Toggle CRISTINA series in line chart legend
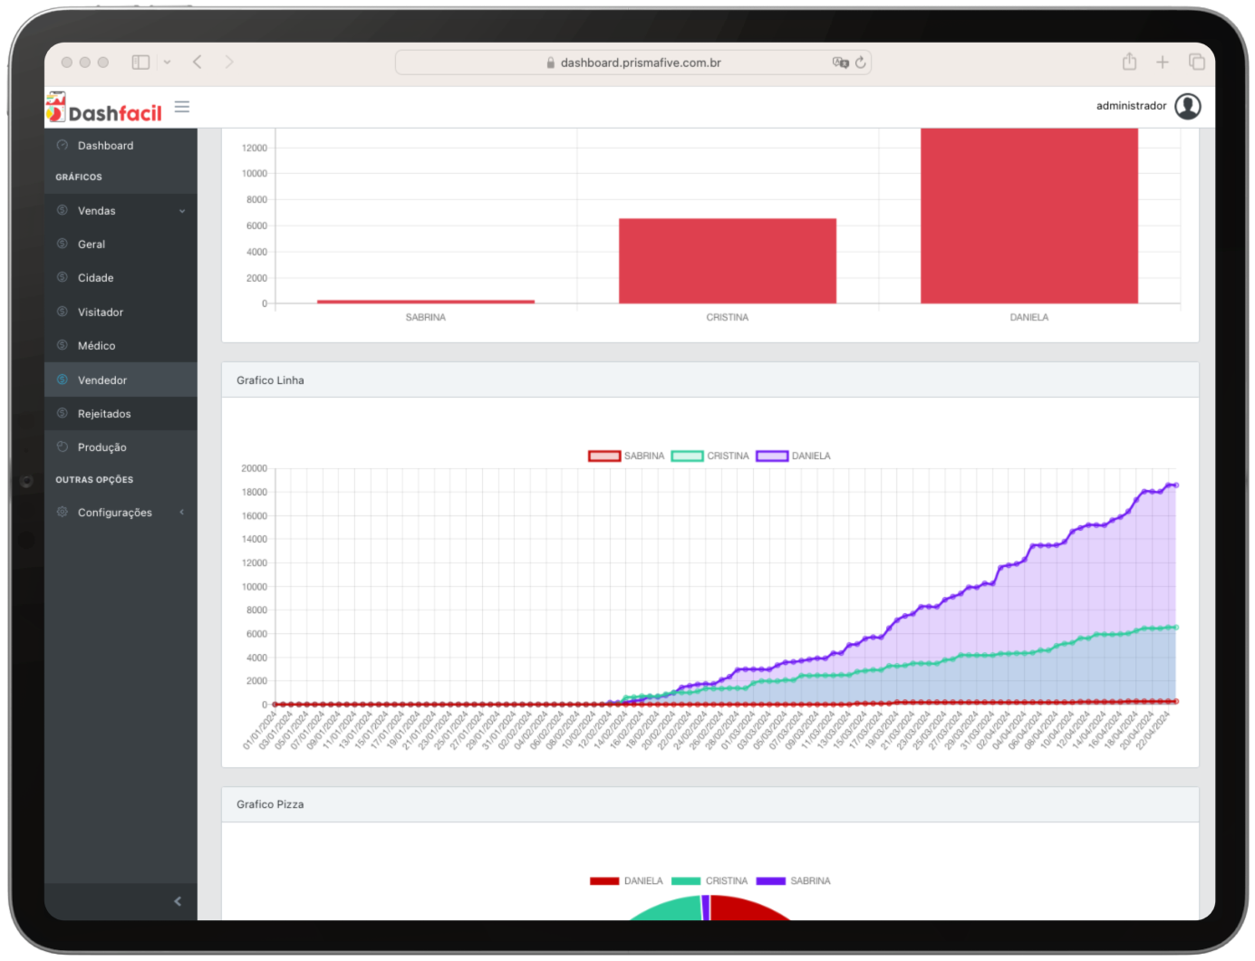Image resolution: width=1255 pixels, height=961 pixels. coord(687,456)
